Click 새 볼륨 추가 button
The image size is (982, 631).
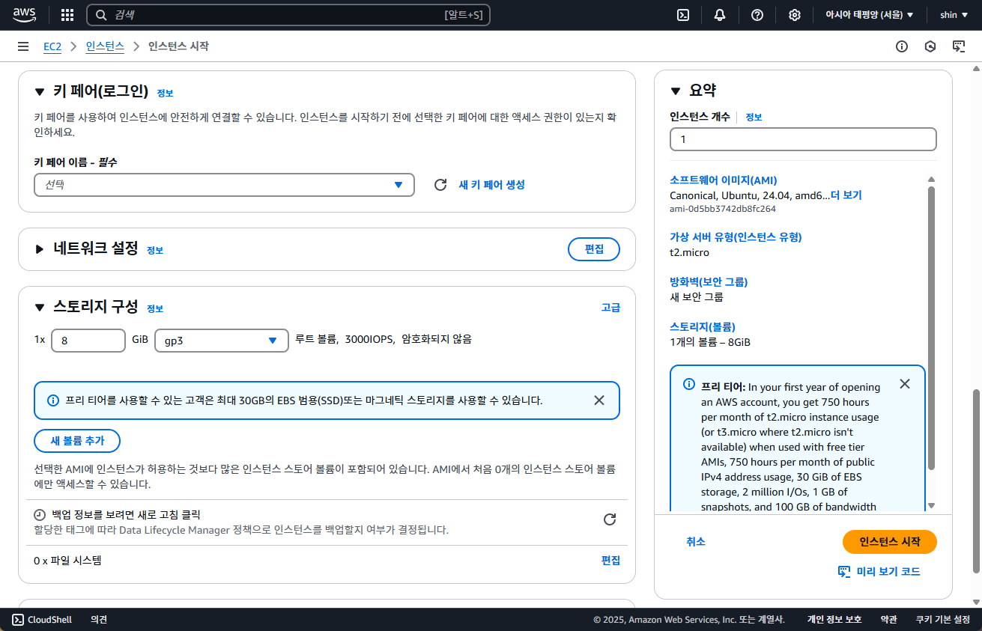(x=77, y=441)
